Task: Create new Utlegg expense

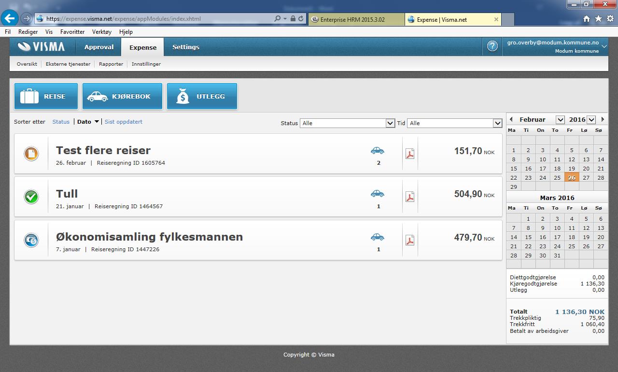Action: tap(202, 96)
